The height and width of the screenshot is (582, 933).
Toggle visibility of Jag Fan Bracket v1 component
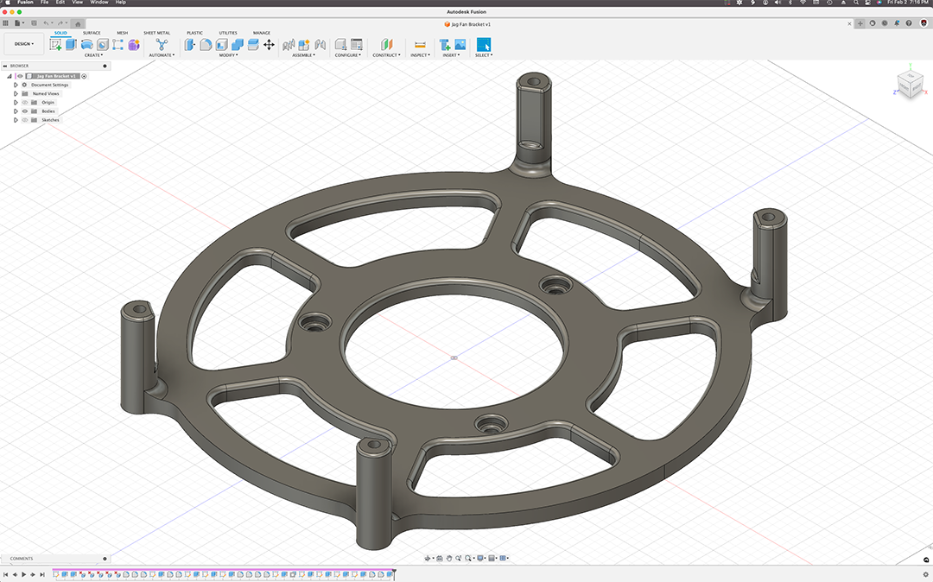[x=20, y=76]
